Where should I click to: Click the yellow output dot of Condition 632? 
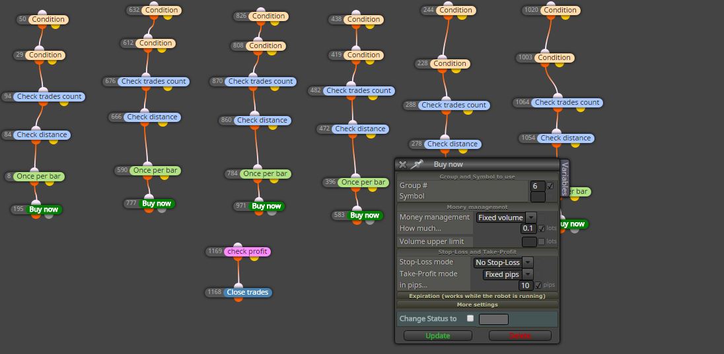click(168, 16)
